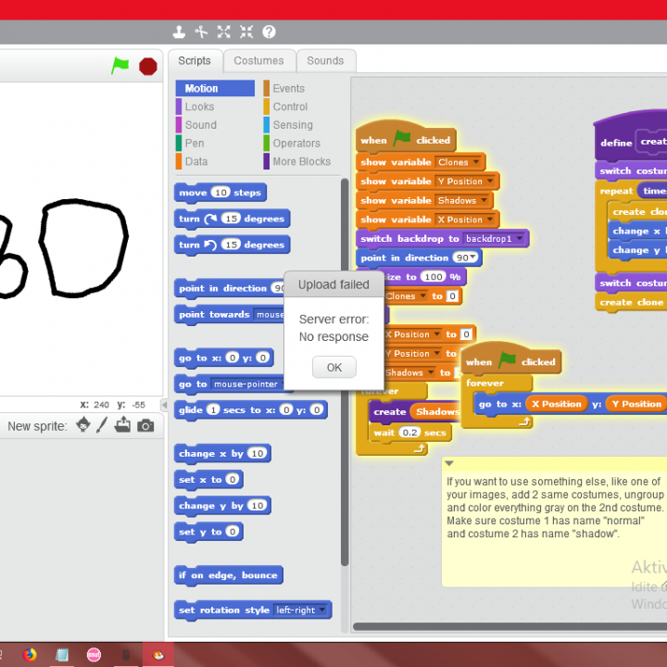Click OK in the Upload failed dialog

(333, 368)
